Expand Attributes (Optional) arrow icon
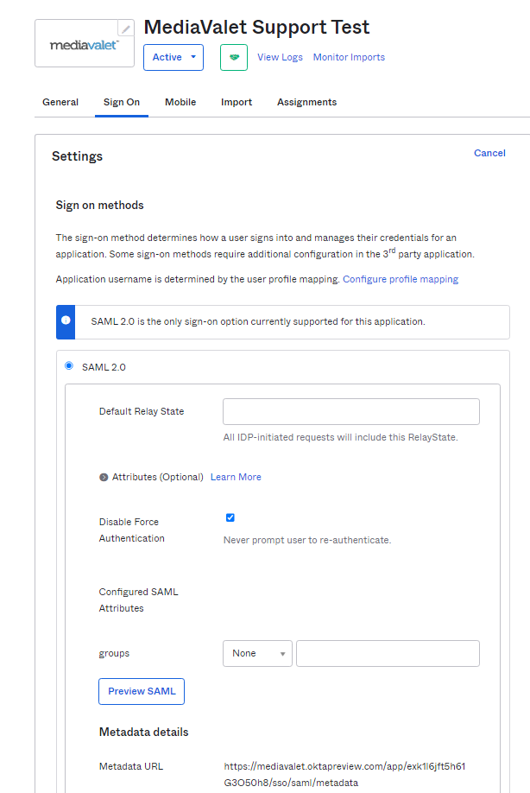Screen dimensions: 530x793 point(104,477)
